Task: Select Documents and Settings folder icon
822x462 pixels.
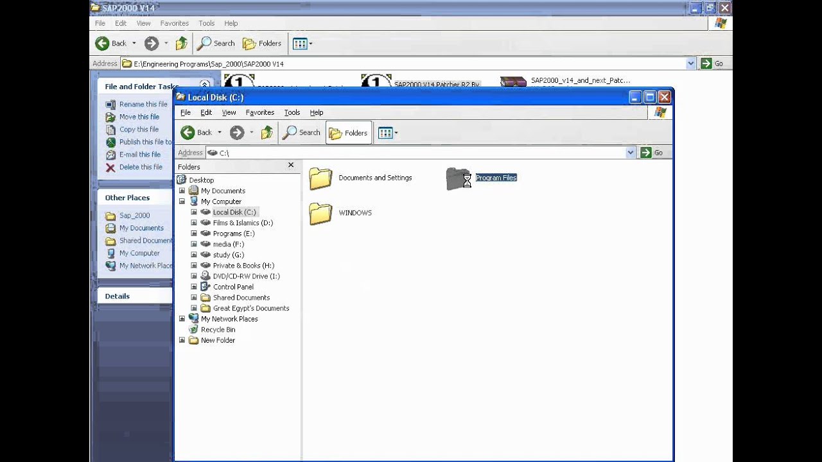Action: [320, 178]
